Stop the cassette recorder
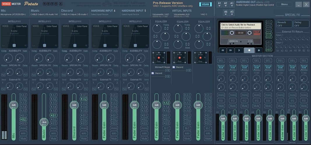Viewport: 311px width, 145px height. 249,50
